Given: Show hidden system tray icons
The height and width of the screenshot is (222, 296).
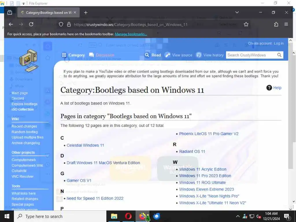Looking at the screenshot, I should 238,216.
